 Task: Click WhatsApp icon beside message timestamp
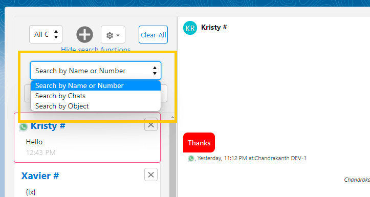pyautogui.click(x=191, y=158)
